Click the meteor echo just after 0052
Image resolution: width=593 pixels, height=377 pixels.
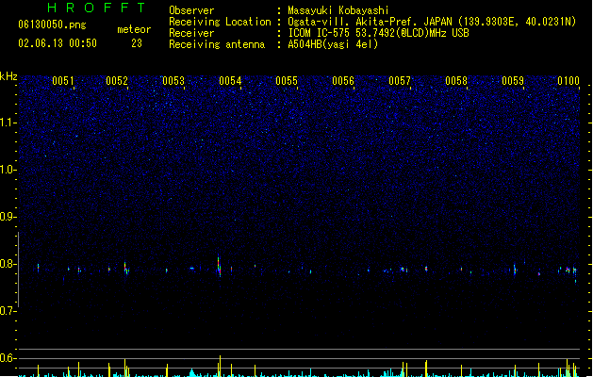126,268
